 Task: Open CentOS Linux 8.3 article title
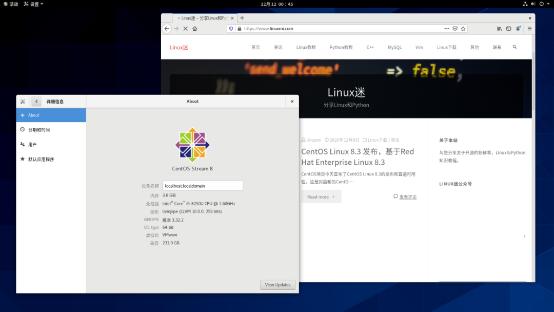click(358, 157)
